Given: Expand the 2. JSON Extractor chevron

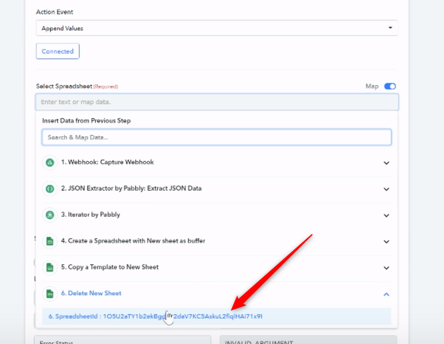Looking at the screenshot, I should click(386, 189).
